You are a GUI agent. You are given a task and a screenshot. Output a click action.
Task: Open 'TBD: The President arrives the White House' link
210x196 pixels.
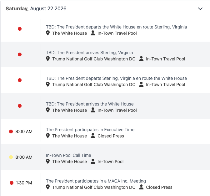point(90,104)
